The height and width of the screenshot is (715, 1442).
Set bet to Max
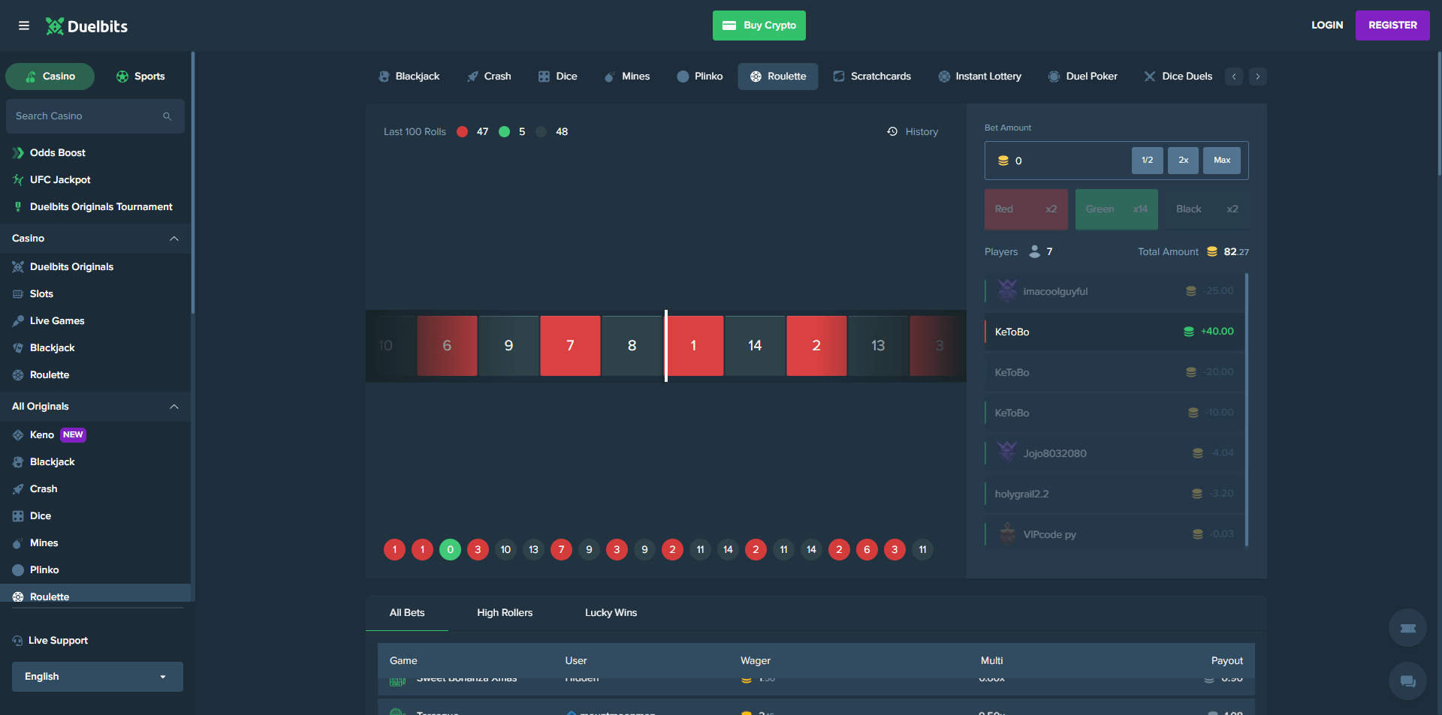click(1222, 161)
